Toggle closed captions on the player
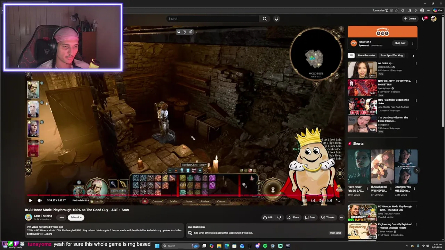This screenshot has width=445, height=250. coord(313,200)
